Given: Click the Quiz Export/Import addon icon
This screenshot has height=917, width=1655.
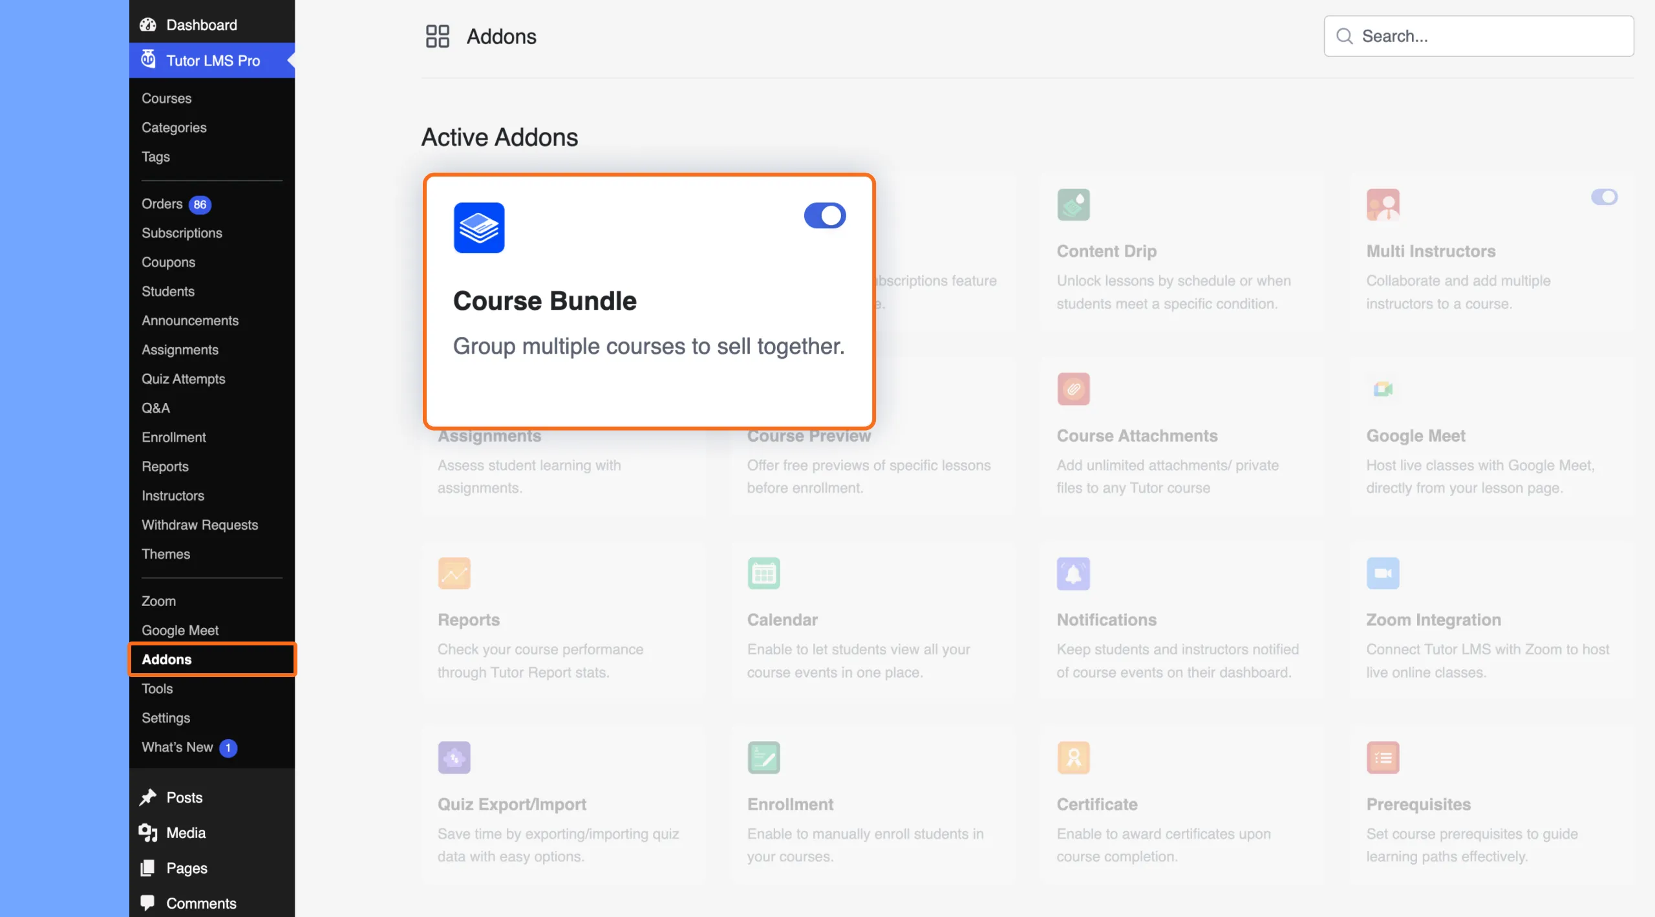Looking at the screenshot, I should pyautogui.click(x=454, y=757).
